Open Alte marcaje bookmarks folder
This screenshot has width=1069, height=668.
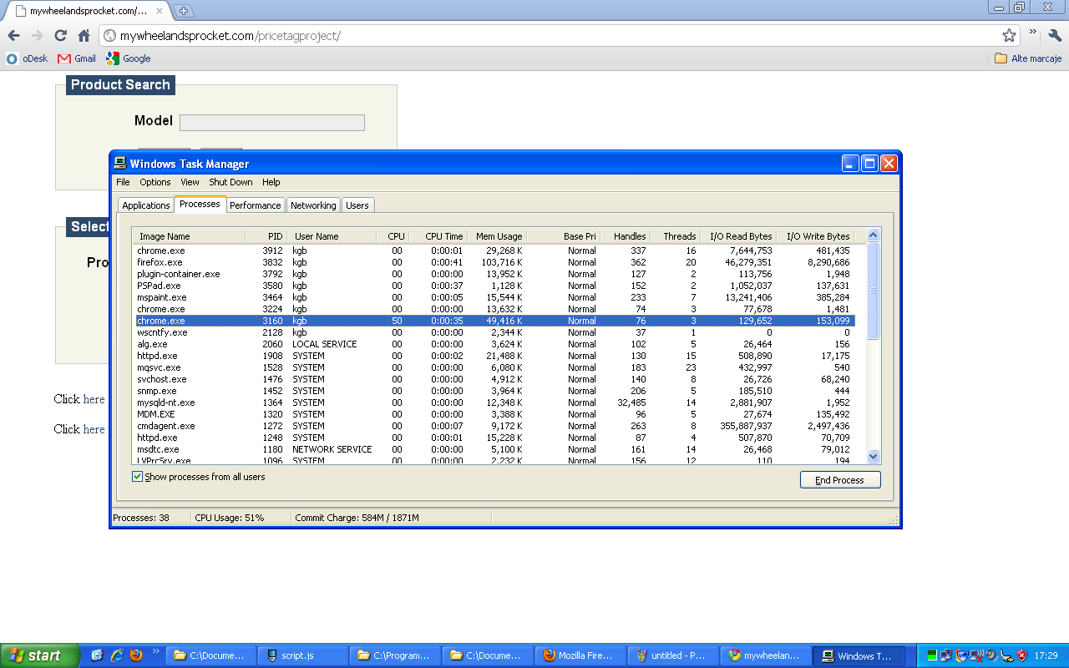[1028, 58]
